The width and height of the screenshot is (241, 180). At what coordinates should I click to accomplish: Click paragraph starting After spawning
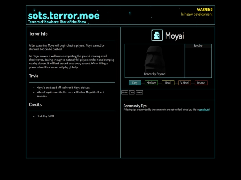click(67, 47)
